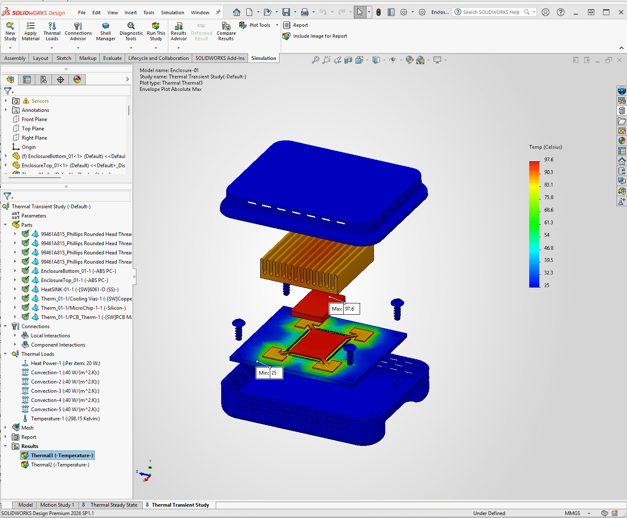Expand the tab strip arrow in manager pane
This screenshot has width=627, height=518.
[x=127, y=79]
